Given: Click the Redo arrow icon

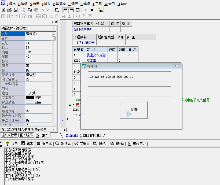Looking at the screenshot, I should [x=42, y=10].
